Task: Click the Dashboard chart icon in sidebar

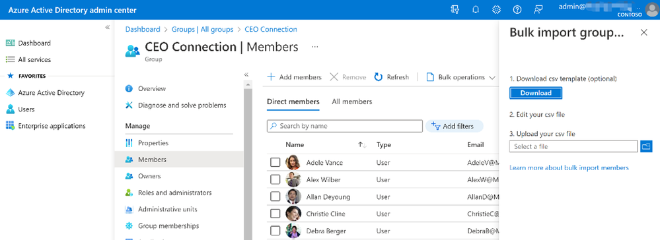Action: (11, 43)
